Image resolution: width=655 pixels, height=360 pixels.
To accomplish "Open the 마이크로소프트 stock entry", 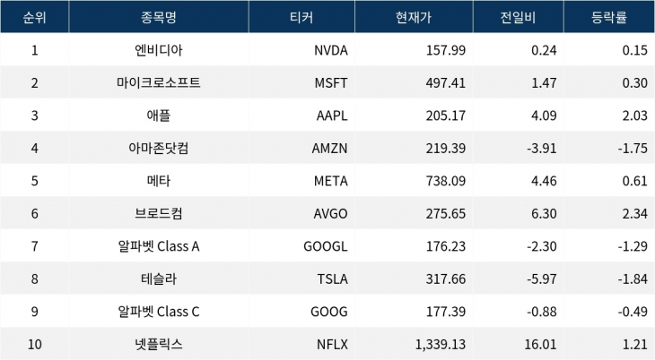I will click(x=158, y=83).
